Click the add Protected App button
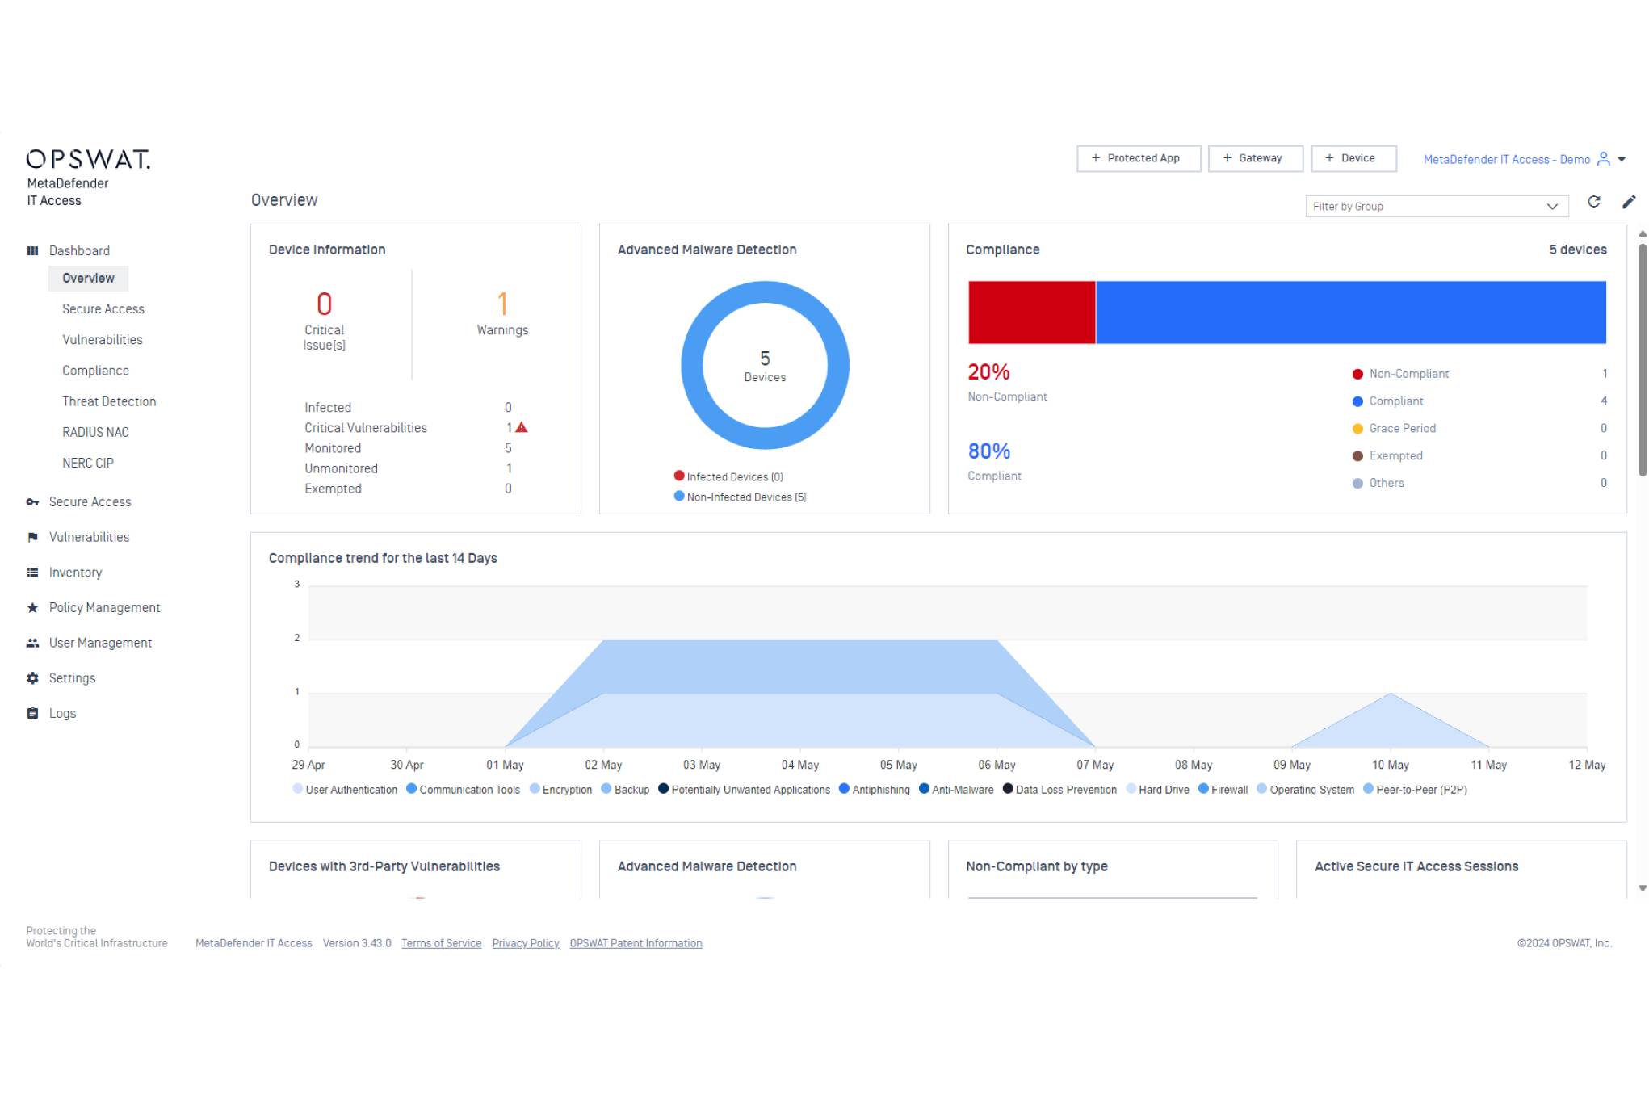The width and height of the screenshot is (1649, 1099). click(1137, 158)
